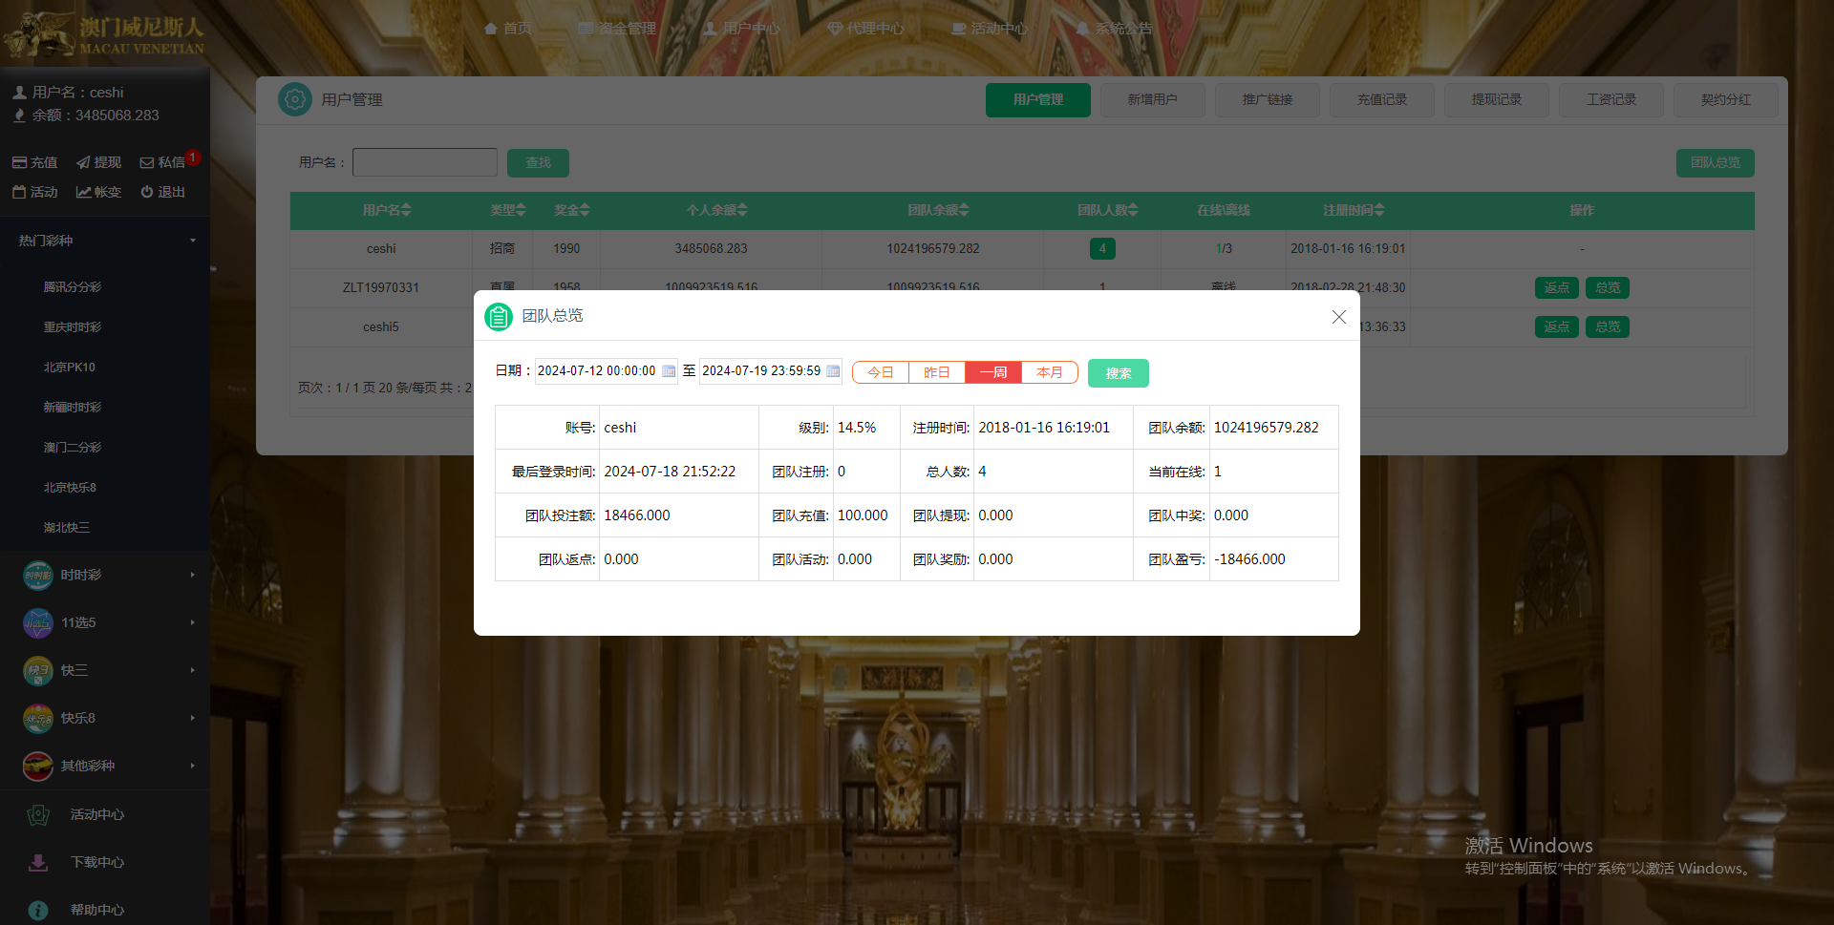Switch to the 新增用户 tab

tap(1152, 99)
